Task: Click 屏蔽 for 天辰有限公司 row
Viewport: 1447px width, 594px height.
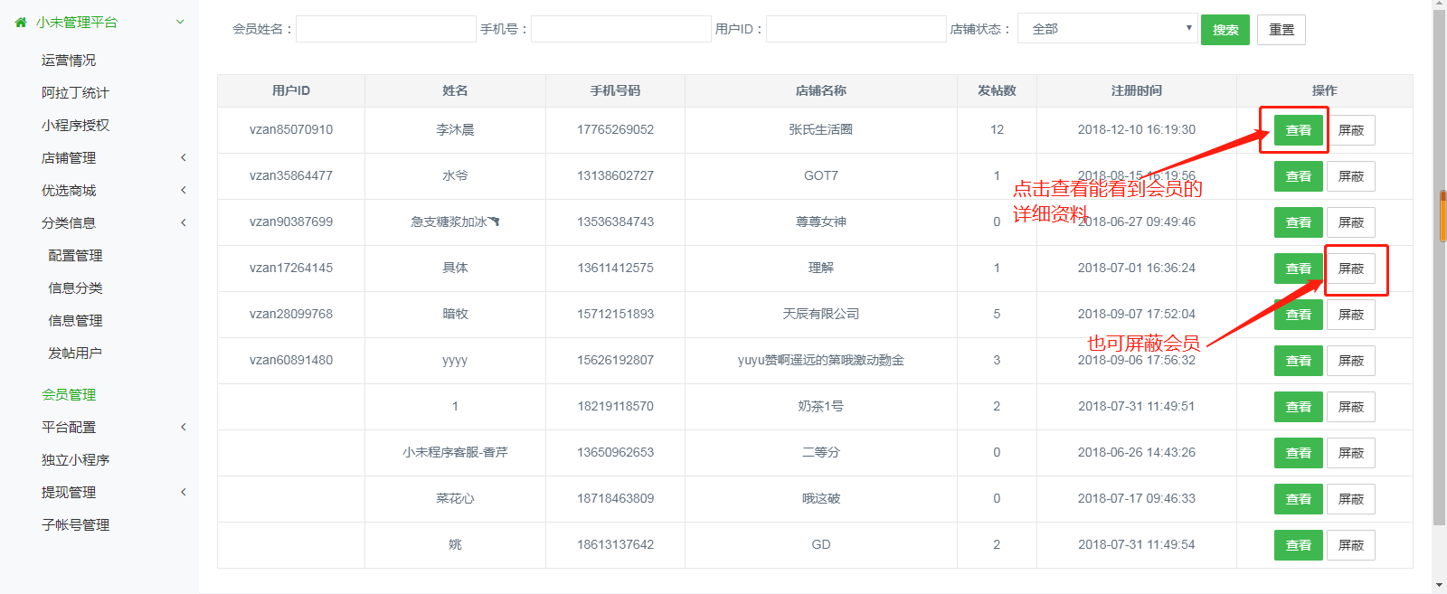Action: coord(1350,315)
